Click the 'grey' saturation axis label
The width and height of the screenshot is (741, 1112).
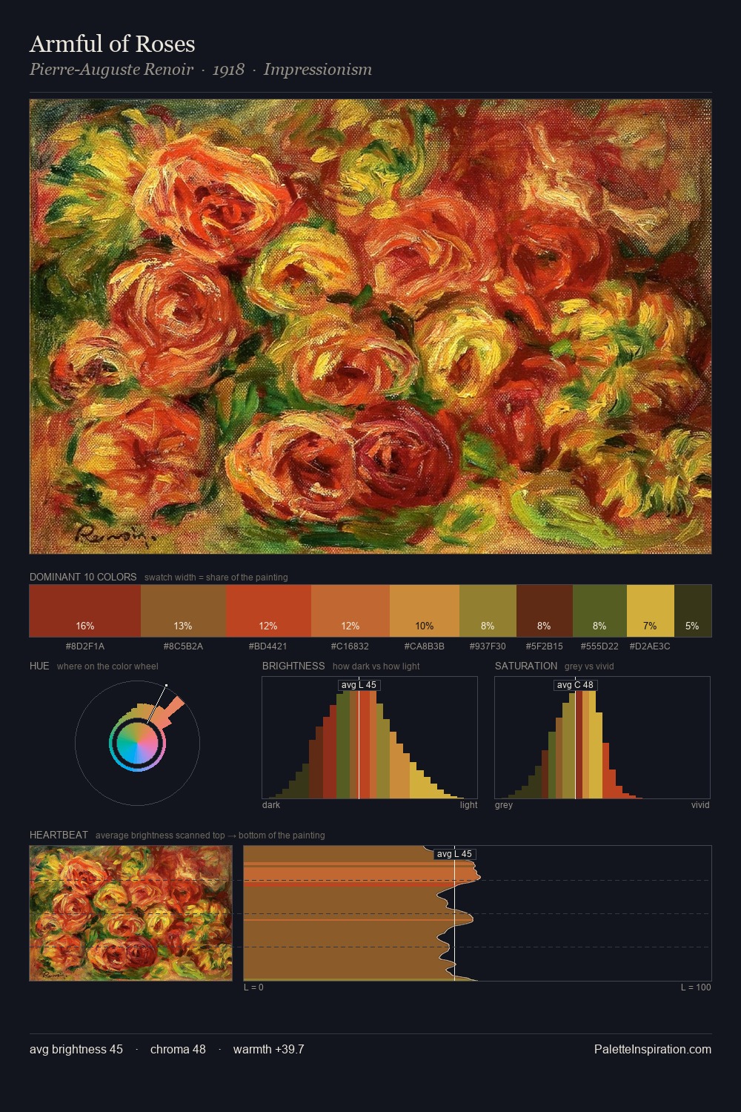pyautogui.click(x=504, y=805)
